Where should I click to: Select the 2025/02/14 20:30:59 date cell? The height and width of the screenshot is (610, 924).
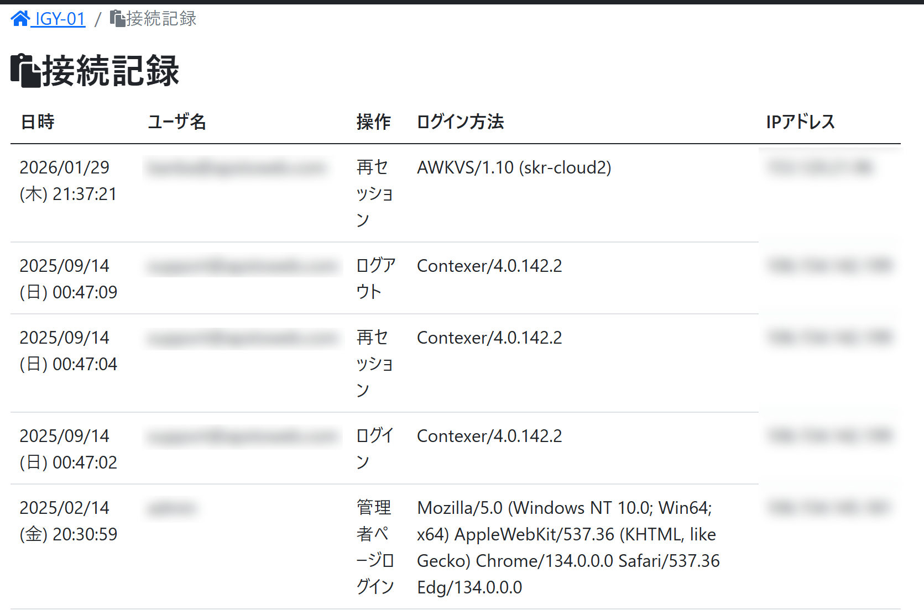[68, 521]
